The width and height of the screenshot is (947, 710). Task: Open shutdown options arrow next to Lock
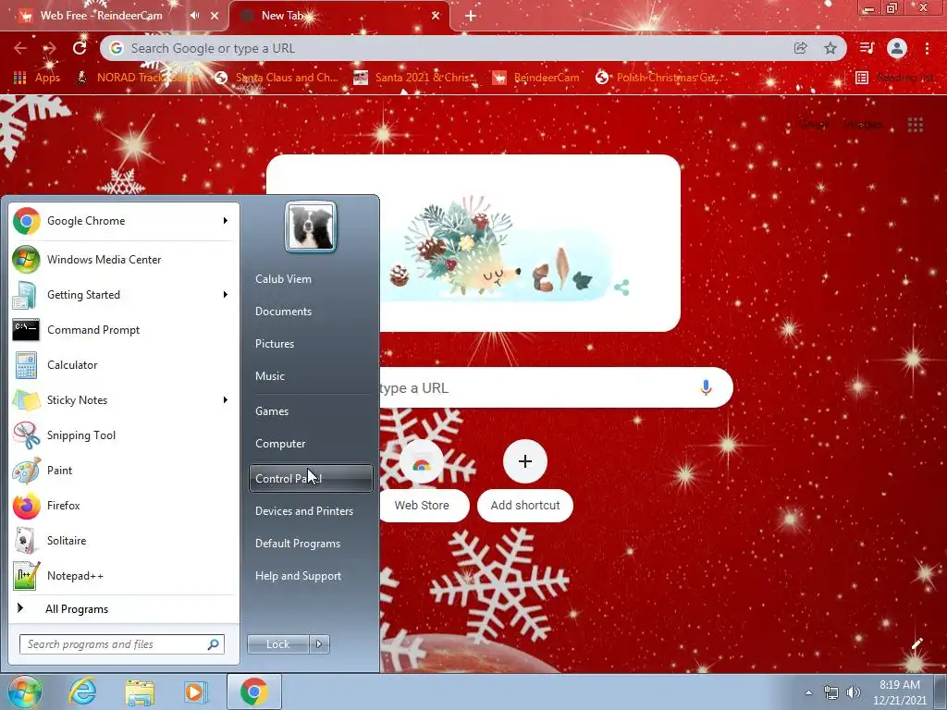point(319,644)
